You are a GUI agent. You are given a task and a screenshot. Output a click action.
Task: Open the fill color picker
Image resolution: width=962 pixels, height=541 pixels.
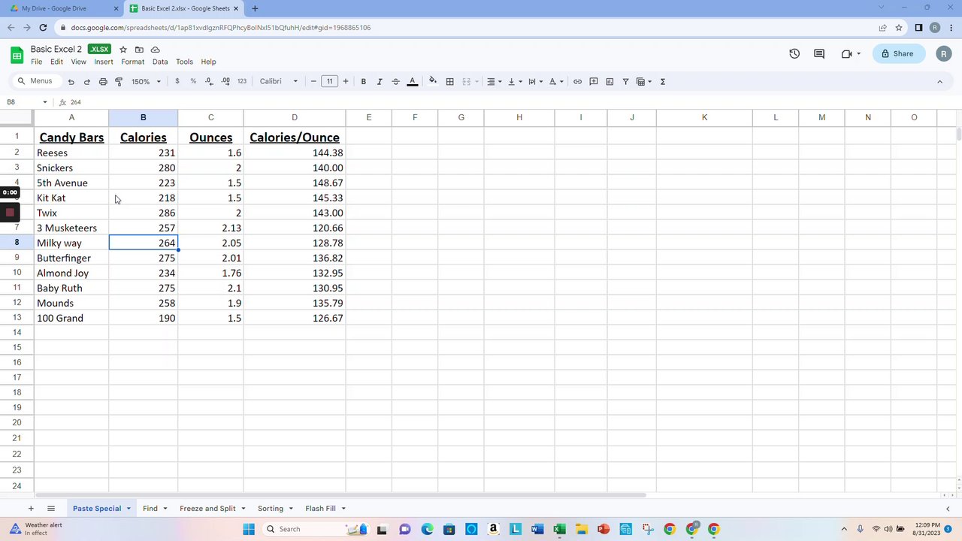433,81
